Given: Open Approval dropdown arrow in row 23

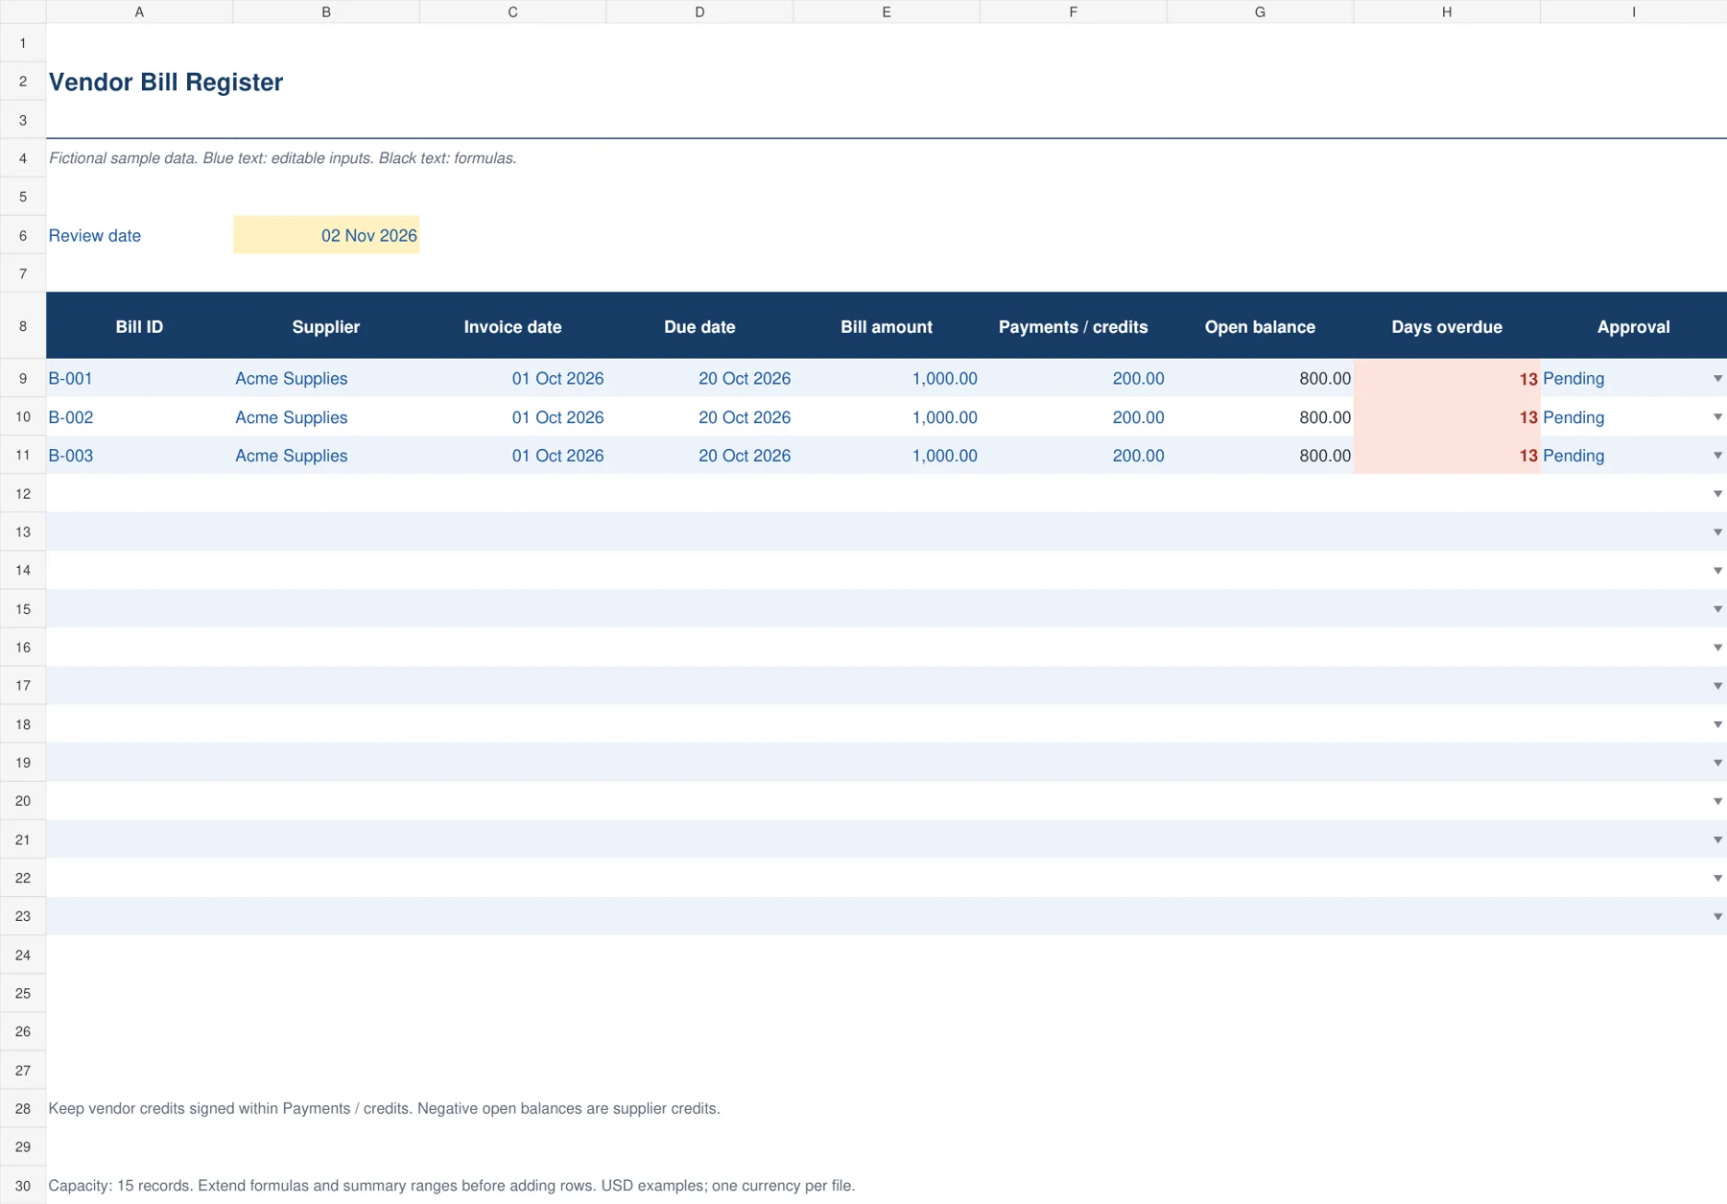Looking at the screenshot, I should [x=1717, y=916].
